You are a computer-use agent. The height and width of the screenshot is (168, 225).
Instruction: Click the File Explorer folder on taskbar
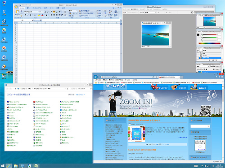[16, 166]
